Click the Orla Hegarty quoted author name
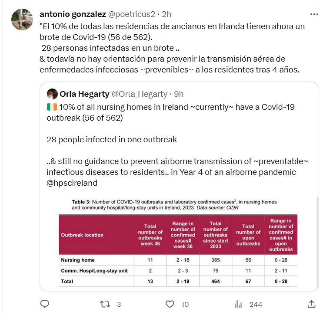The height and width of the screenshot is (315, 333). click(x=84, y=94)
